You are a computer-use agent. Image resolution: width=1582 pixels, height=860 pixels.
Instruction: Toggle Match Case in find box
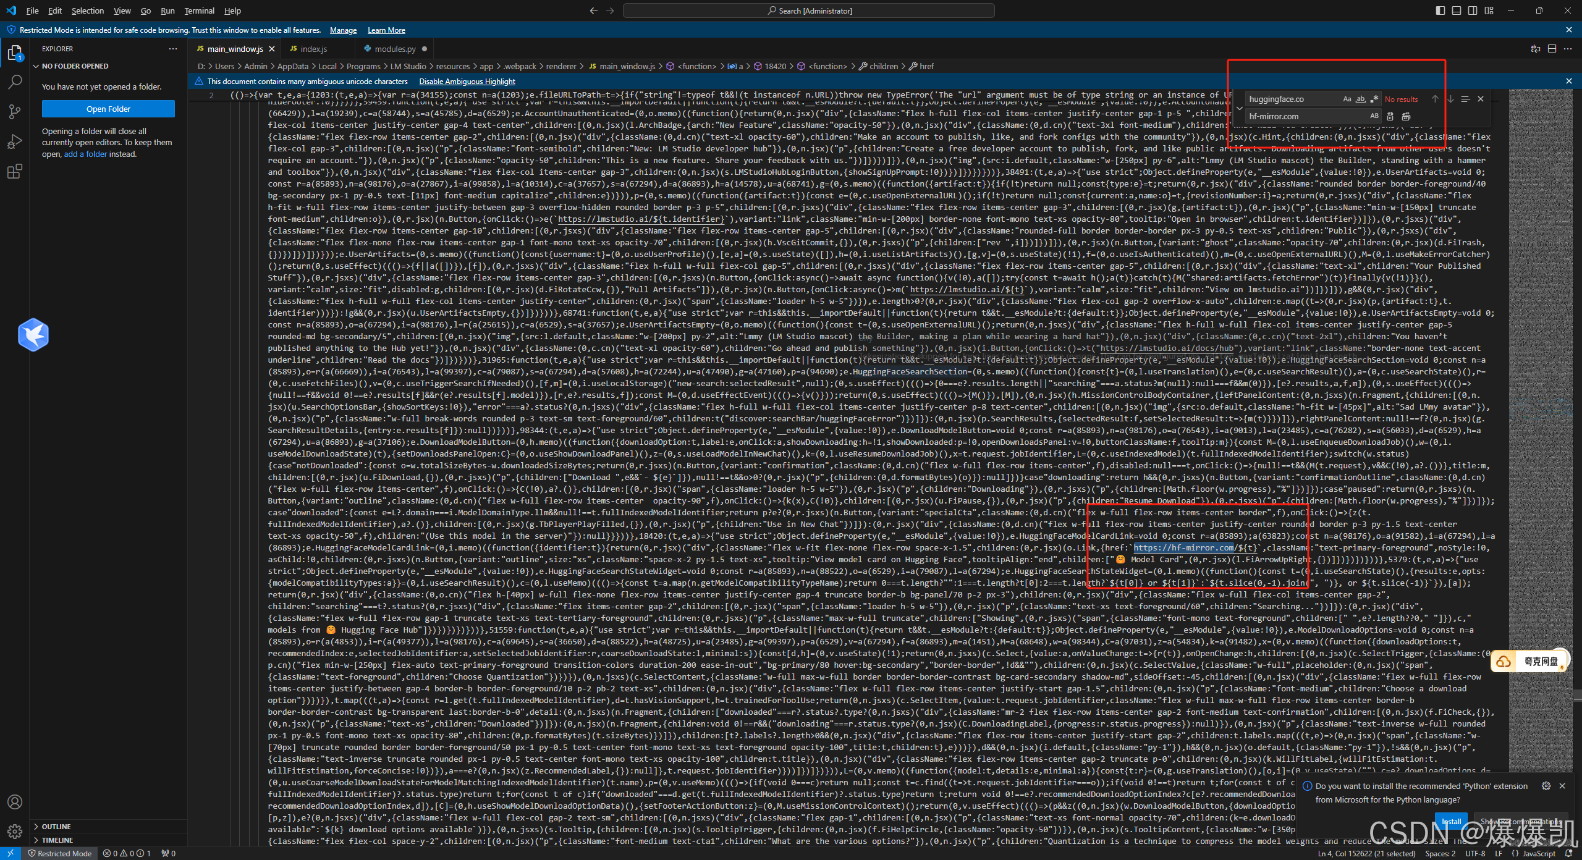(1347, 99)
